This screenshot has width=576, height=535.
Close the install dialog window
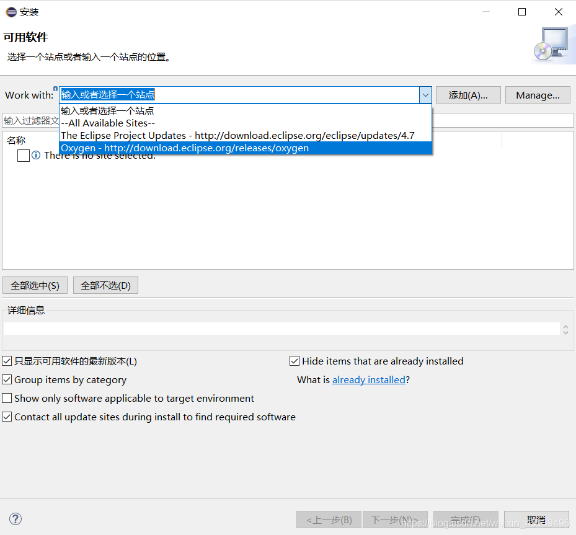click(x=559, y=12)
